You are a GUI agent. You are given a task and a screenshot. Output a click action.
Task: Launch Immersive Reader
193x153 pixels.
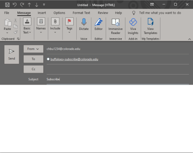(x=115, y=27)
